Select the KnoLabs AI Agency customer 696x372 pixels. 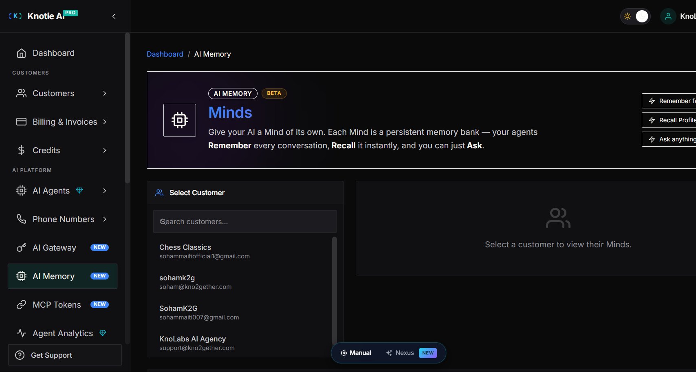click(x=243, y=343)
